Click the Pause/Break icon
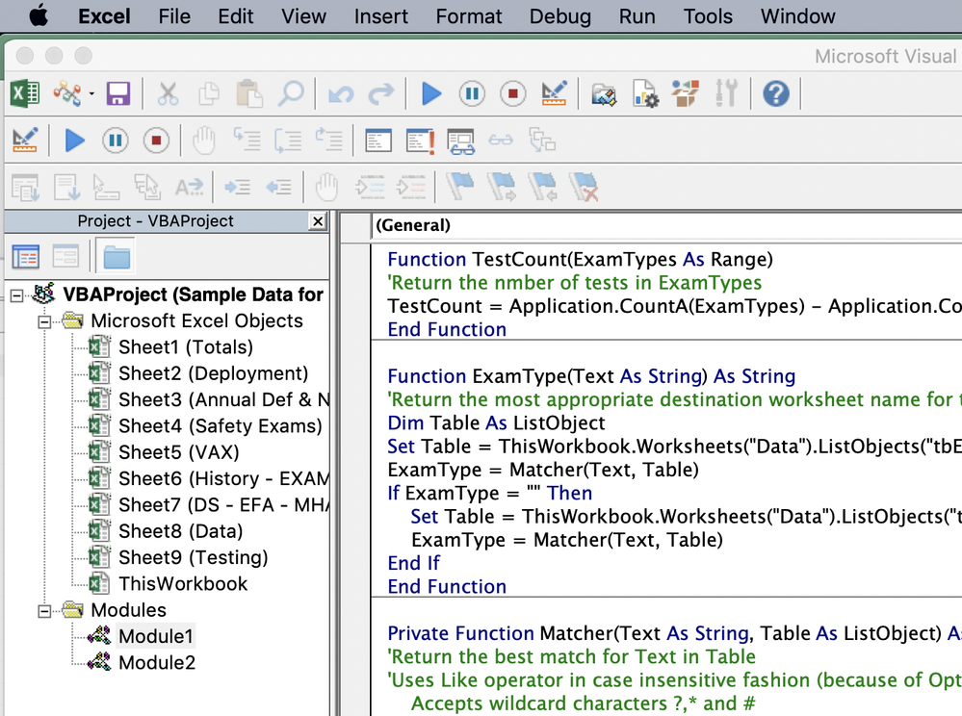 tap(472, 93)
